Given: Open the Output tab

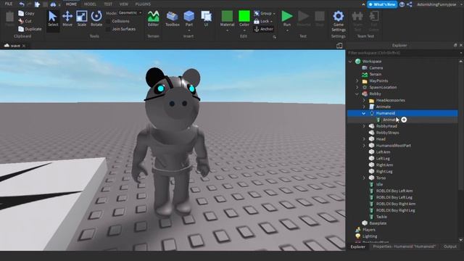Looking at the screenshot, I should (x=450, y=246).
